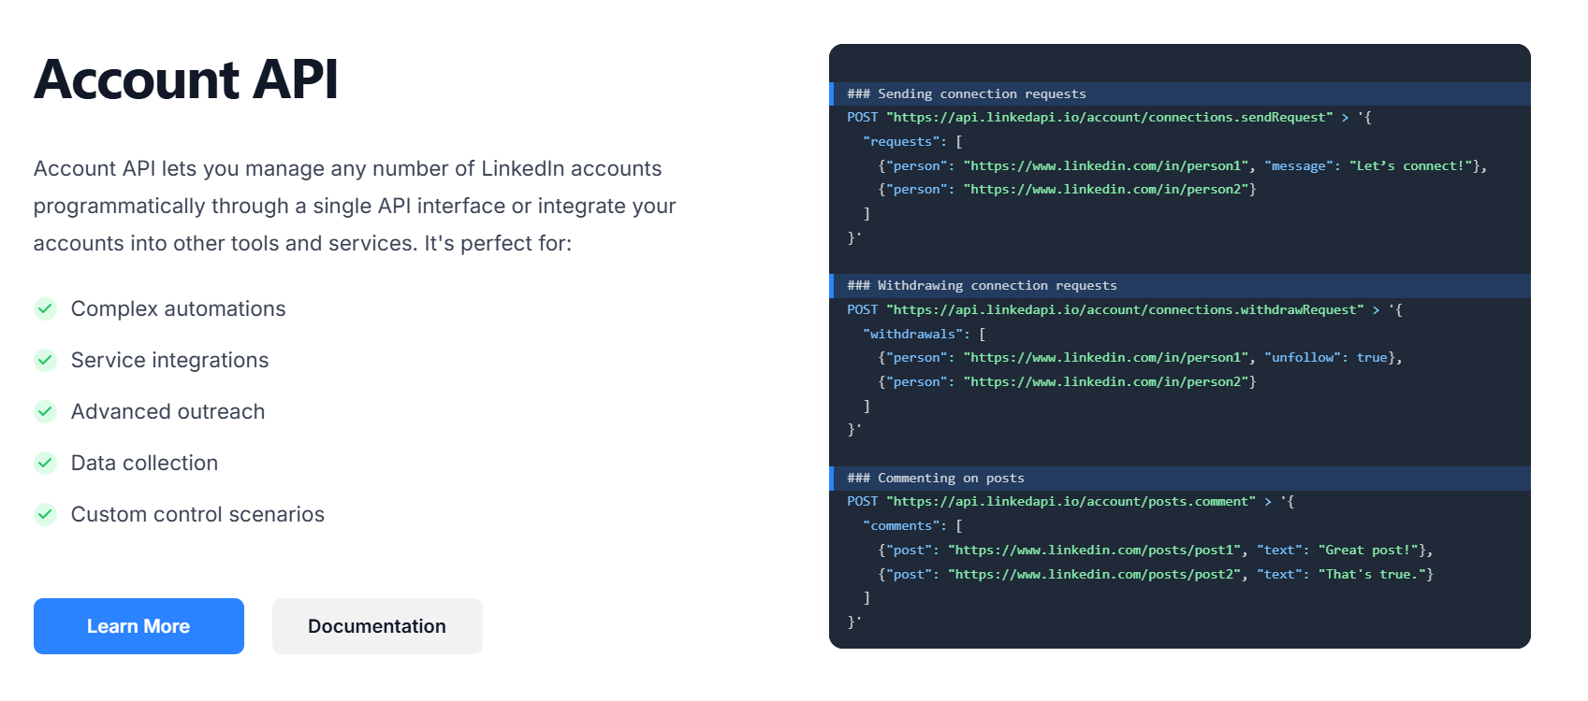Click the Account API description paragraph
Image resolution: width=1588 pixels, height=701 pixels.
pos(355,206)
